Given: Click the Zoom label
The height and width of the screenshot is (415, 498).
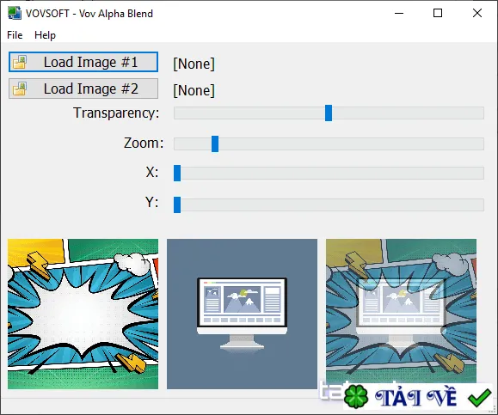Looking at the screenshot, I should [144, 143].
